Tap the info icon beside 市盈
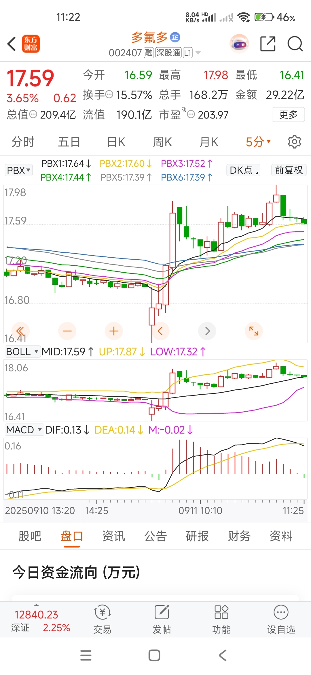This screenshot has width=311, height=675. point(191,114)
